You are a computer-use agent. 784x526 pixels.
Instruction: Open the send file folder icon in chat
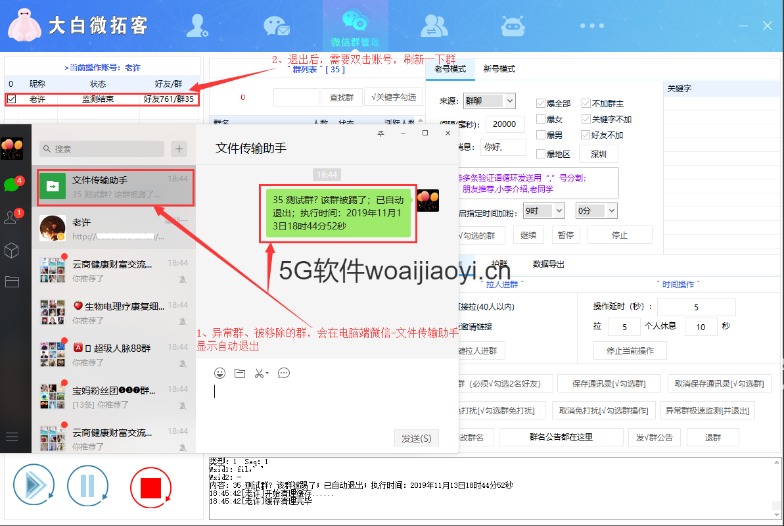tap(240, 373)
